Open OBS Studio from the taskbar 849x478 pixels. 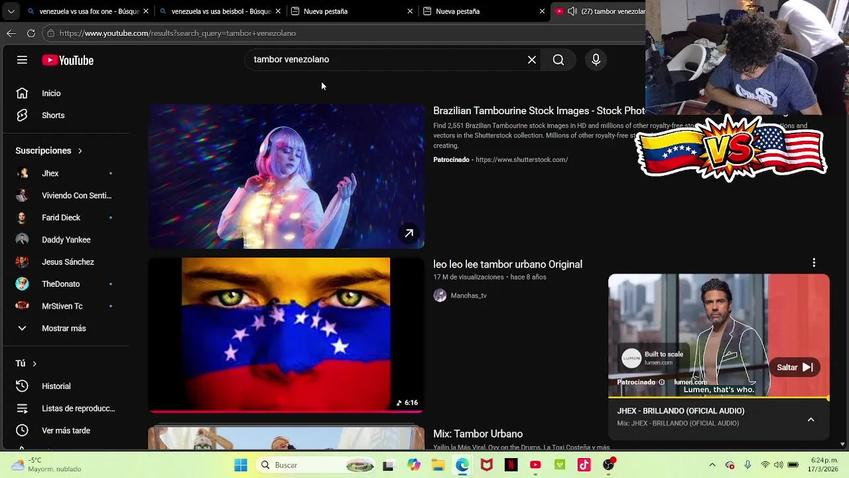point(608,465)
